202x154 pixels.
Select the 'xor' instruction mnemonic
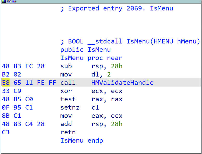(66, 91)
